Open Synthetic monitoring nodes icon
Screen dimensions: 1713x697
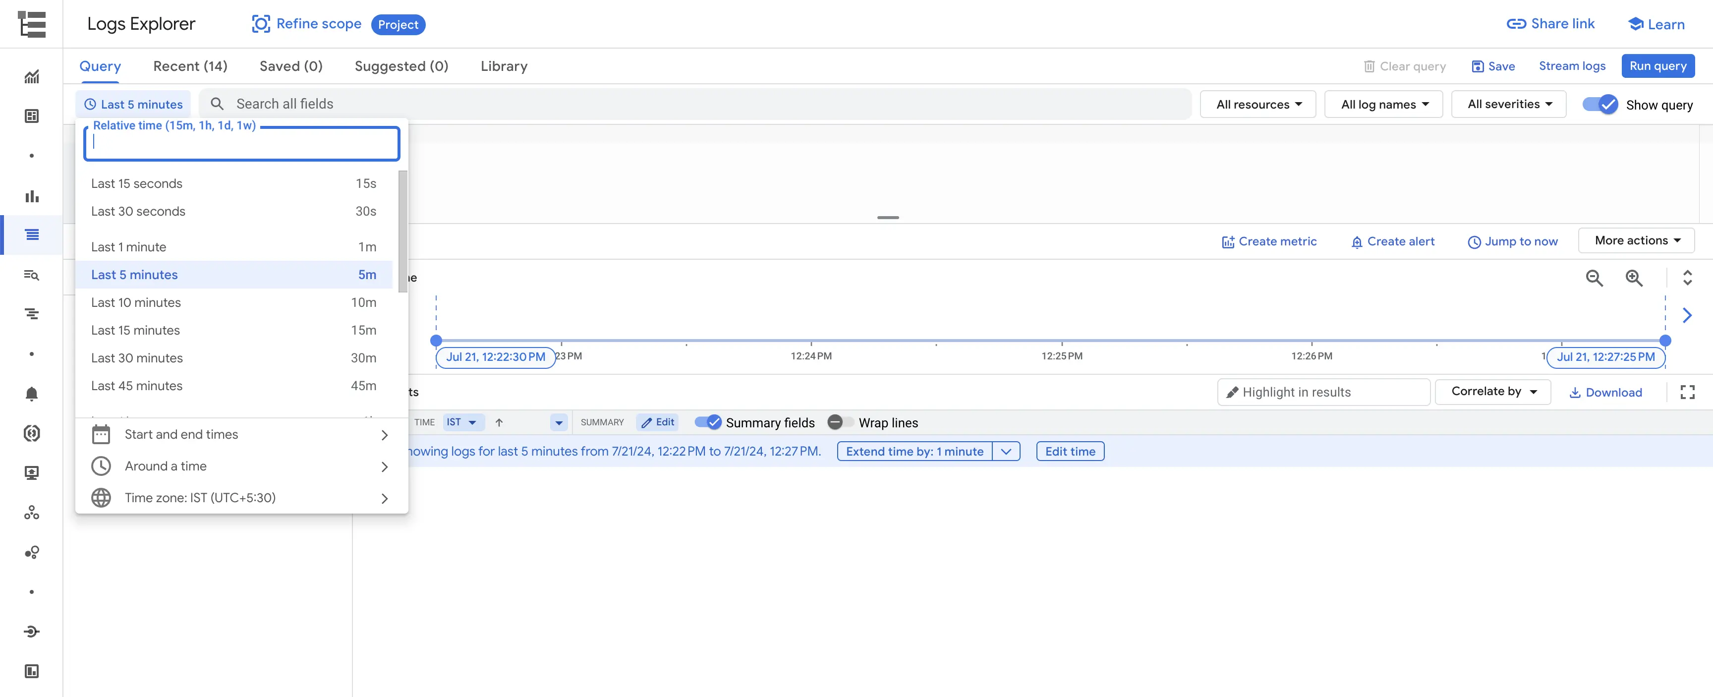[x=31, y=513]
